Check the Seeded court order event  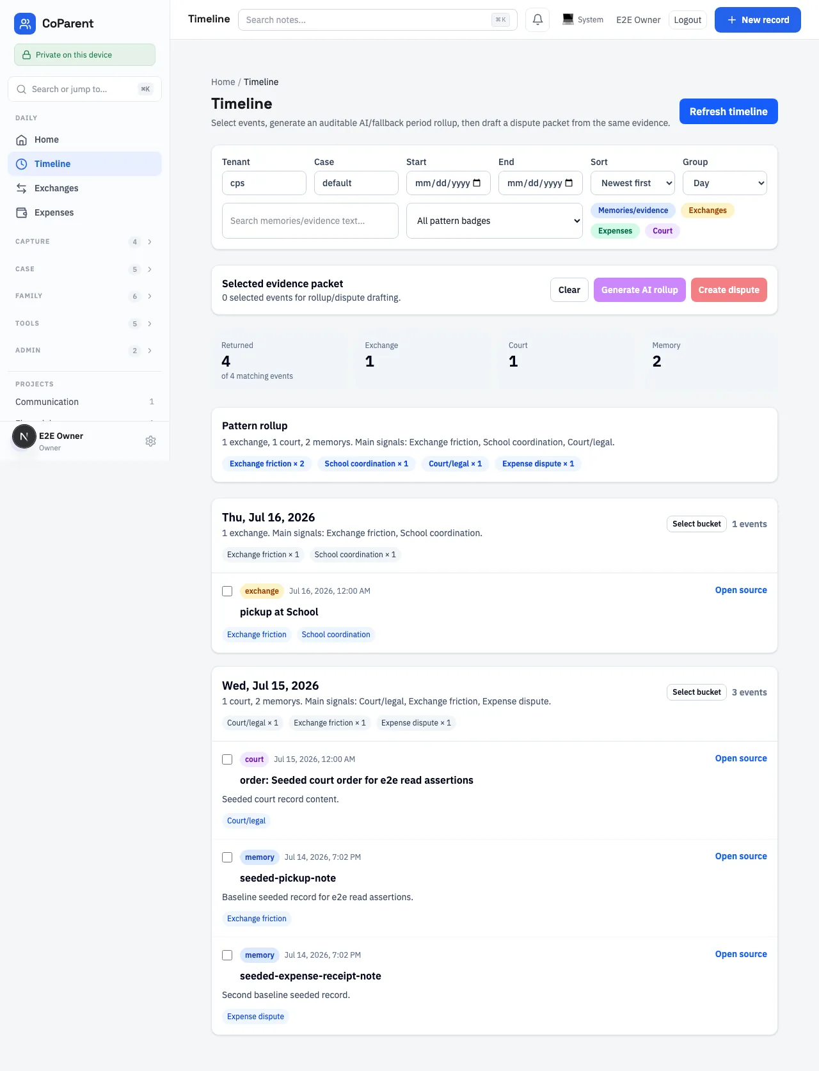pos(227,759)
